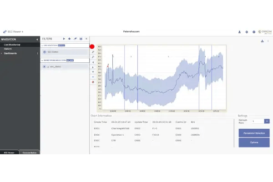
Task: Click the Parameter Selection button
Action: (254, 133)
